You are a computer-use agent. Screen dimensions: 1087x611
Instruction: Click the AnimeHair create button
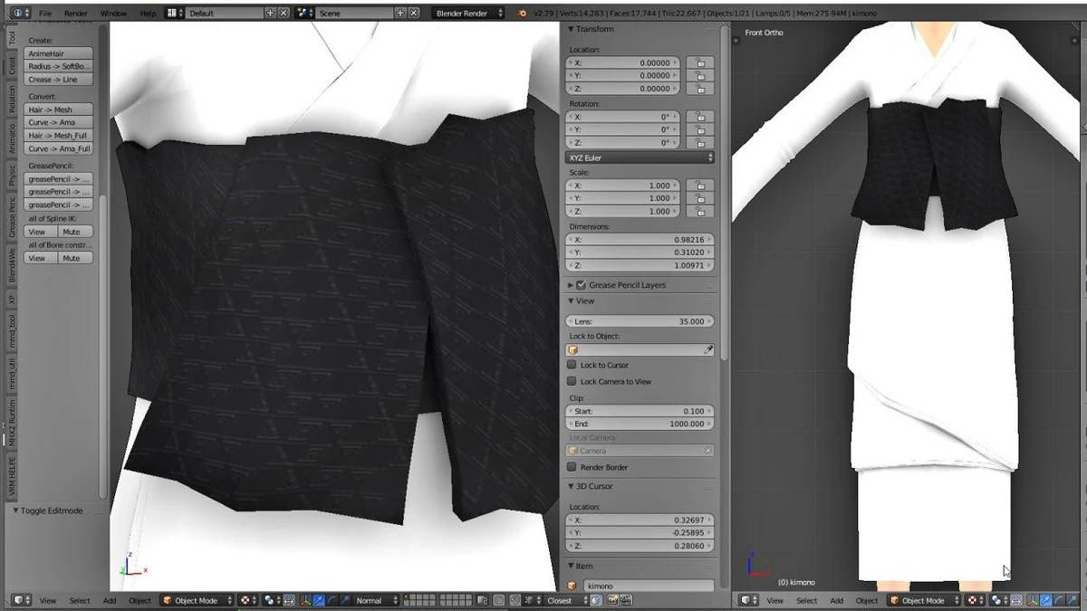click(59, 53)
